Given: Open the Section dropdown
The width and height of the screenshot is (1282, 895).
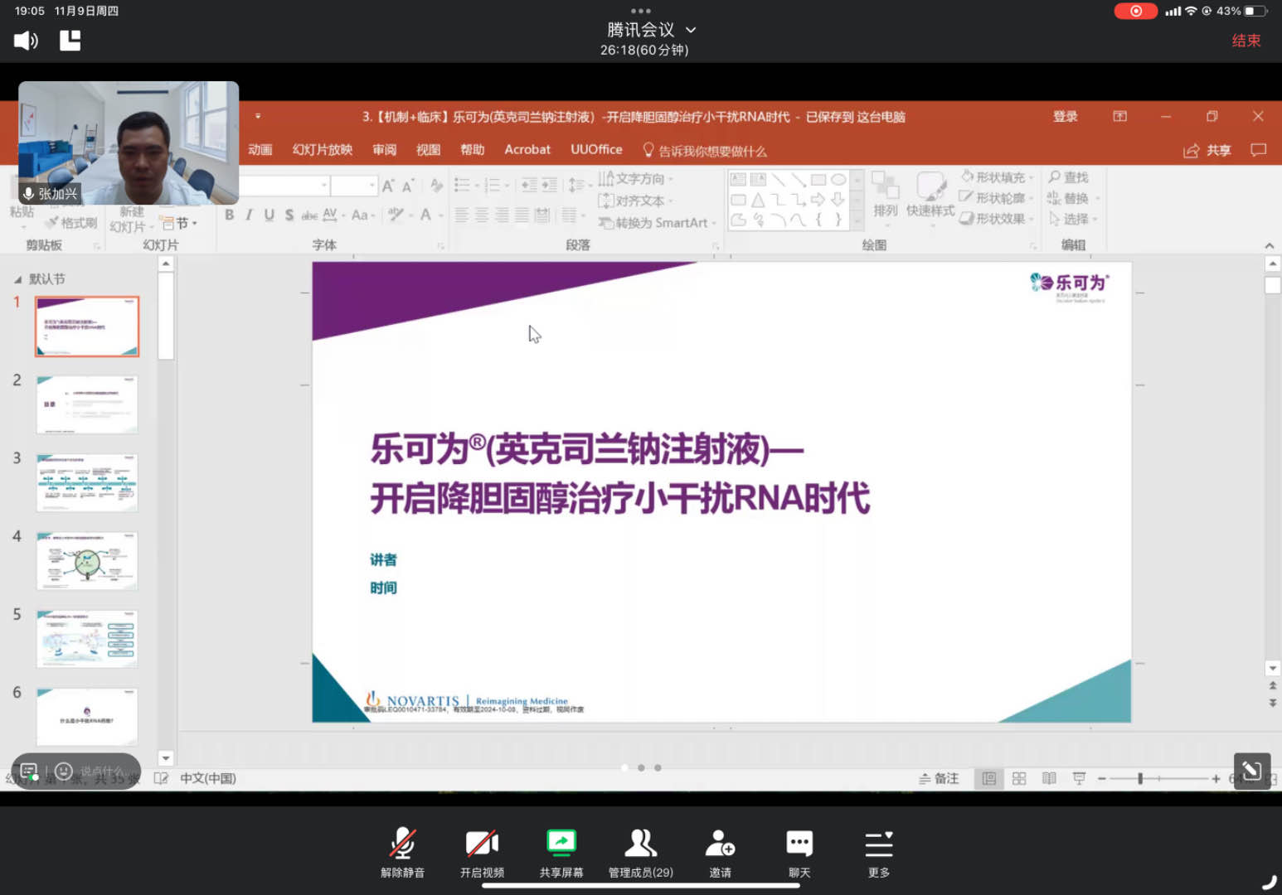Looking at the screenshot, I should coord(180,223).
